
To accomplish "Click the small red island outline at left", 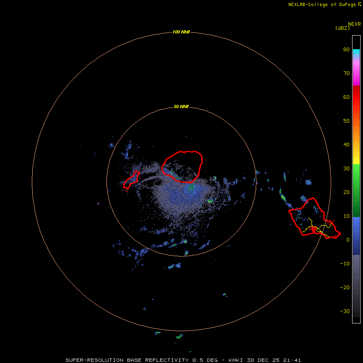I will 131,180.
